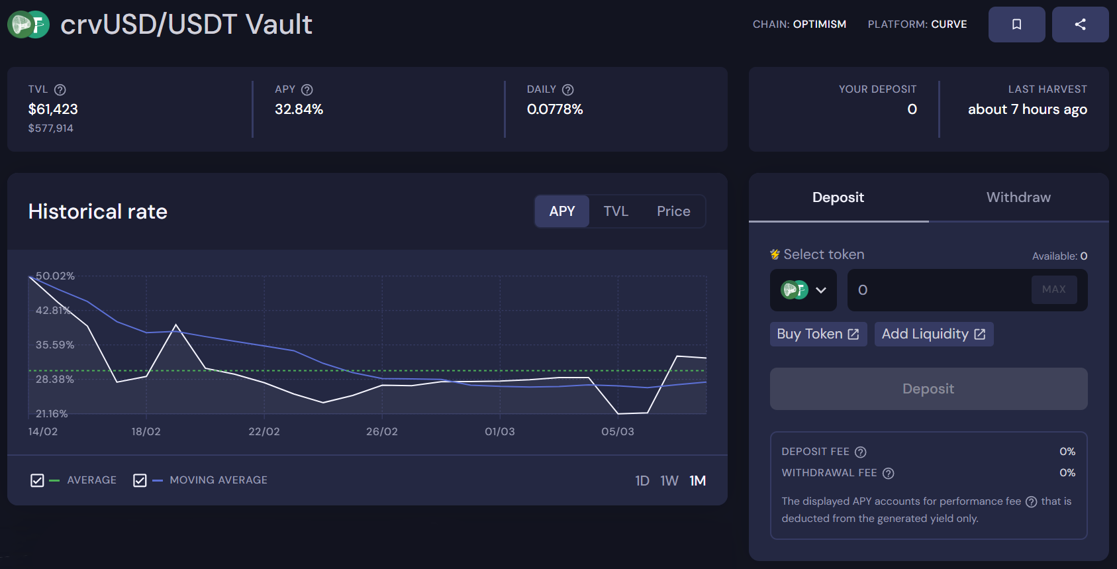Screen dimensions: 1117x569
Task: Click the TVL value $61,423
Action: [53, 109]
